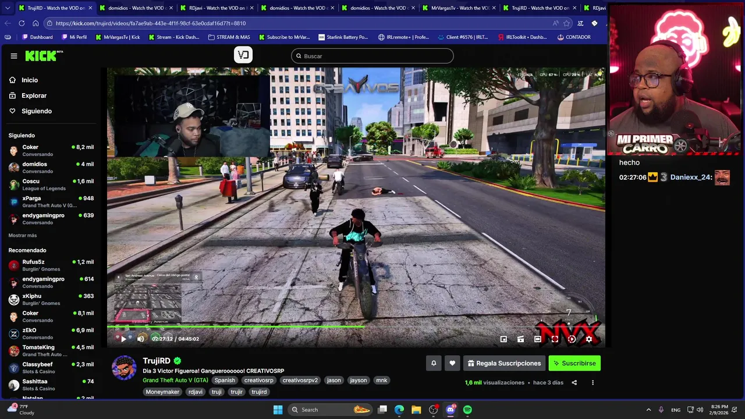
Task: Open the TrujiRD channel avatar
Action: (124, 368)
